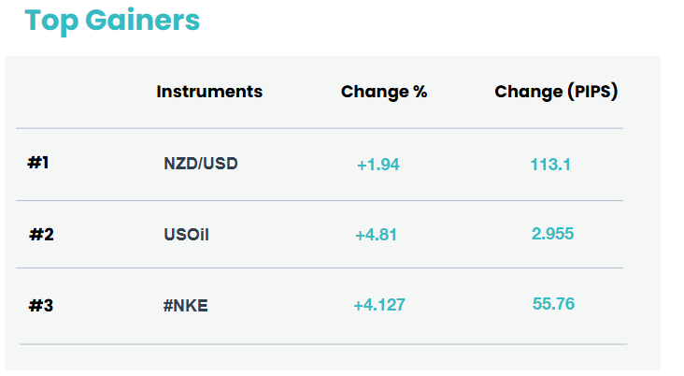
Task: Click the % symbol in Change % header
Action: point(420,92)
